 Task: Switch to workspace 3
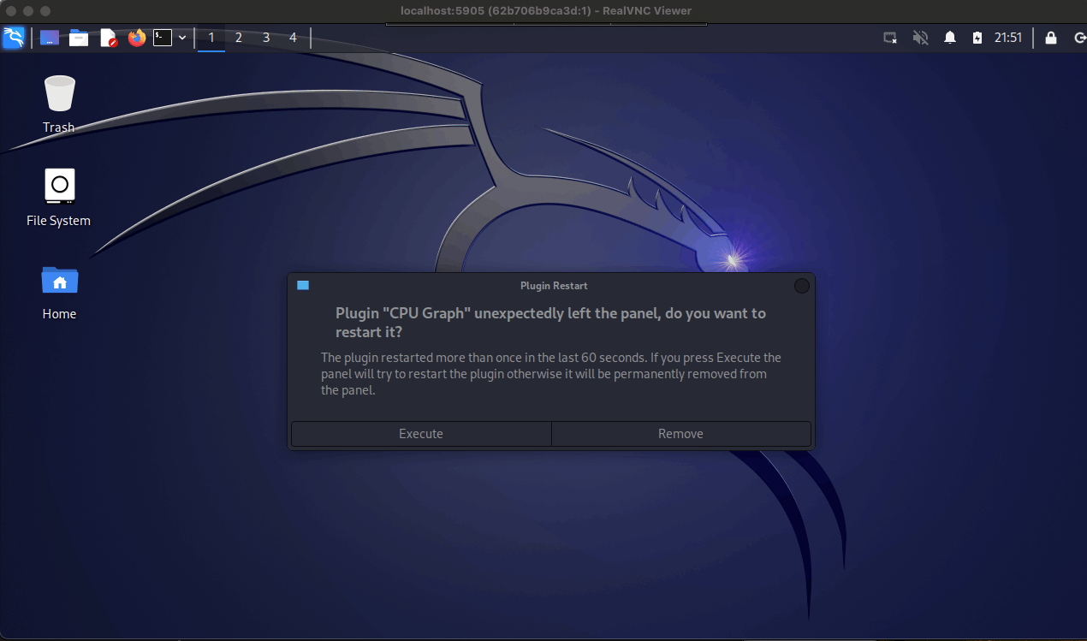coord(266,38)
